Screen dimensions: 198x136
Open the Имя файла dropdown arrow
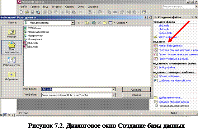click(x=114, y=89)
